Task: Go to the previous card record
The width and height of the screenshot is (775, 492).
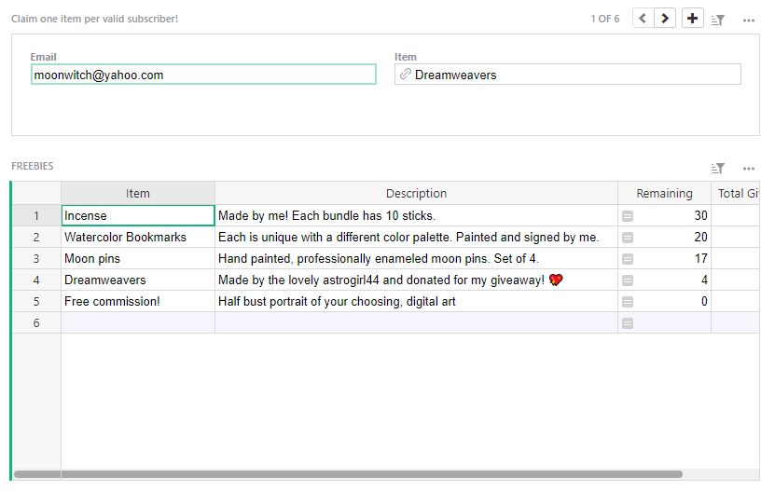Action: click(x=644, y=19)
